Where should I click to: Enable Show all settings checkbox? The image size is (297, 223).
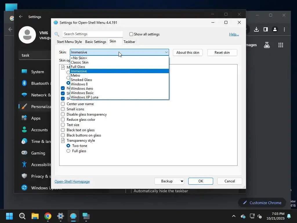tap(131, 34)
